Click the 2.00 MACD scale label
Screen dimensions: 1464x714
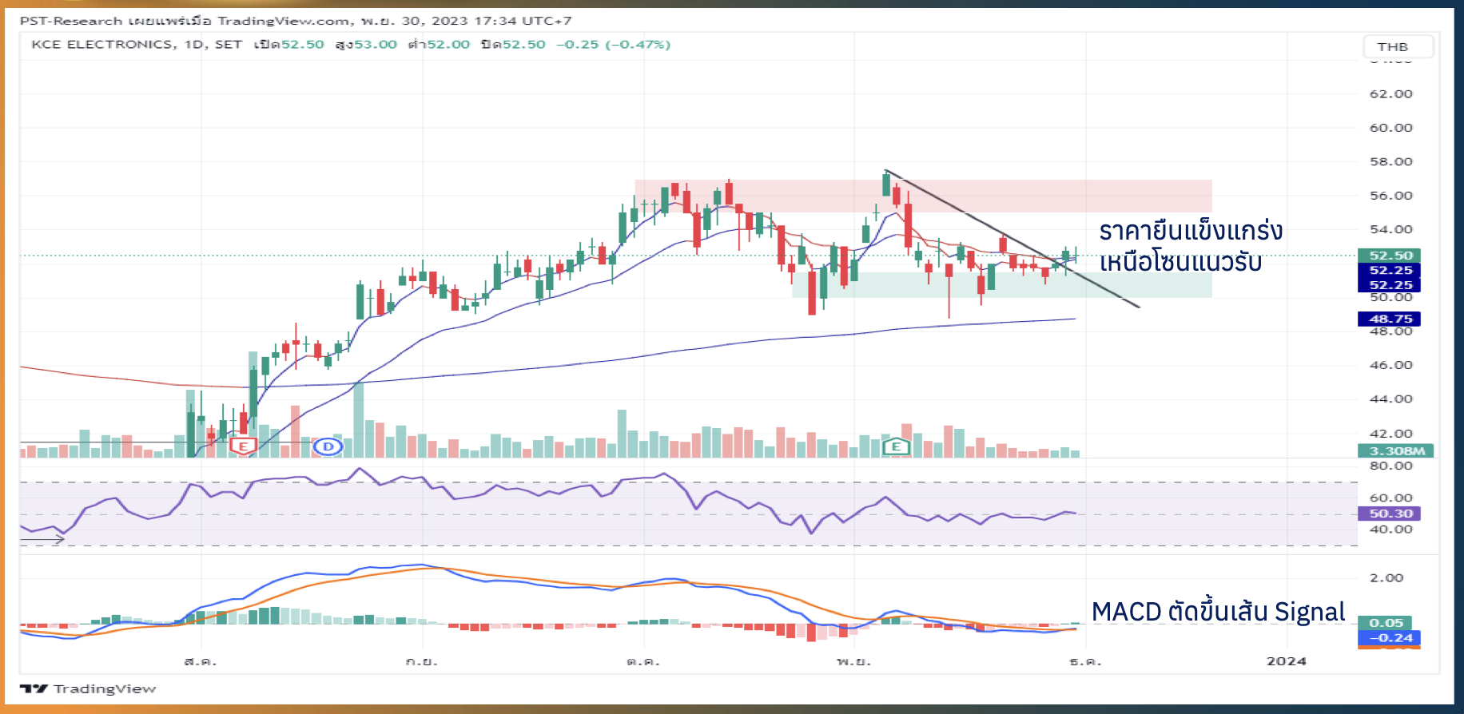1386,578
